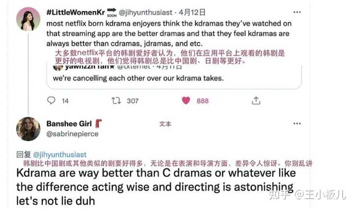Click the retweet icon
This screenshot has height=209, width=355.
116,100
